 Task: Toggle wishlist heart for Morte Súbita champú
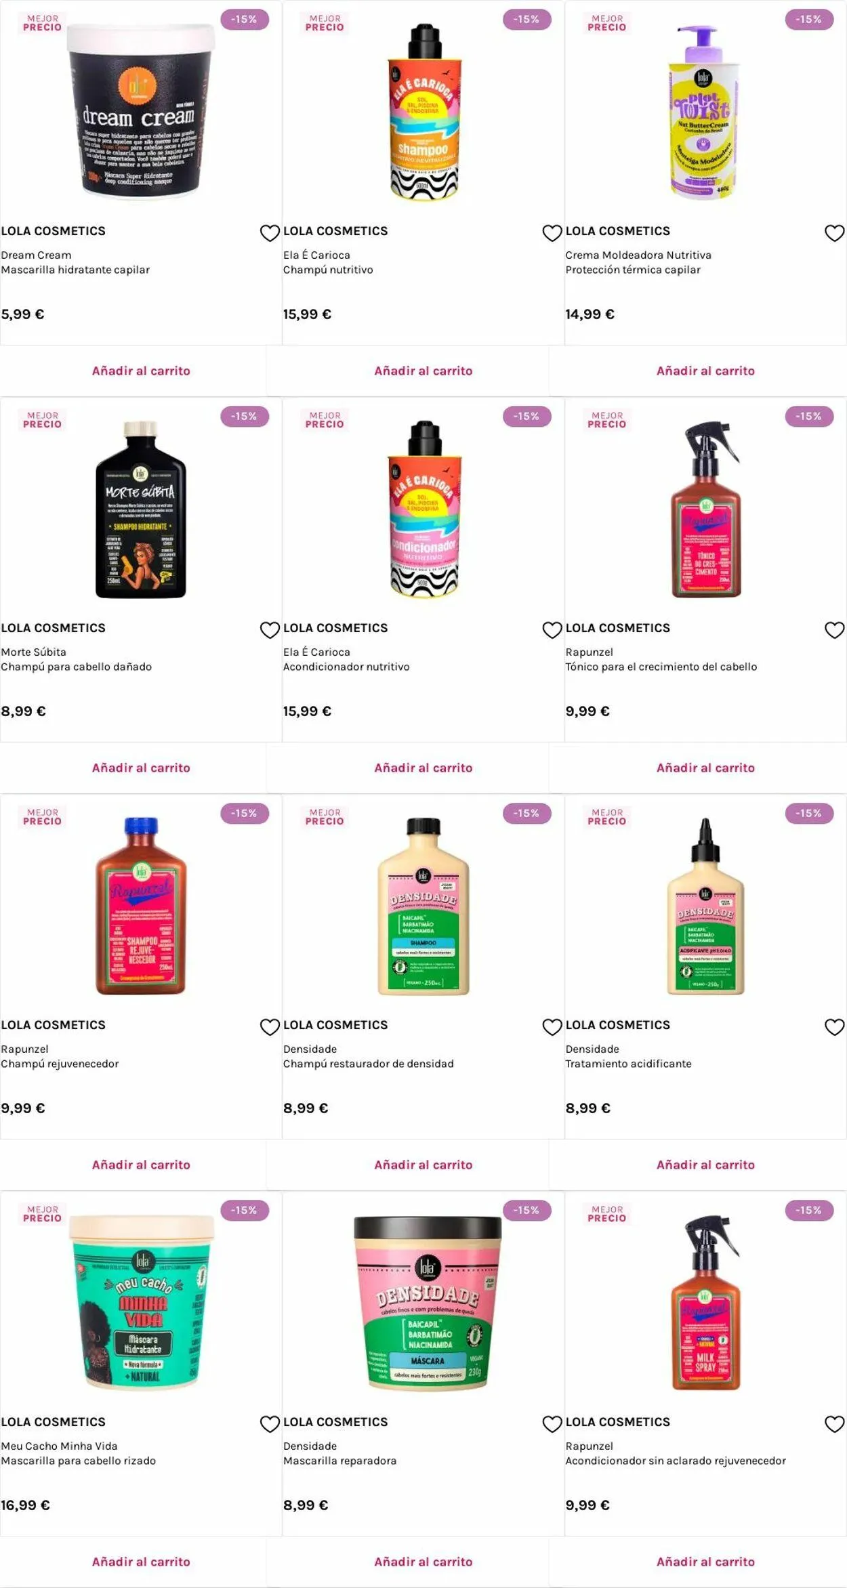point(270,630)
